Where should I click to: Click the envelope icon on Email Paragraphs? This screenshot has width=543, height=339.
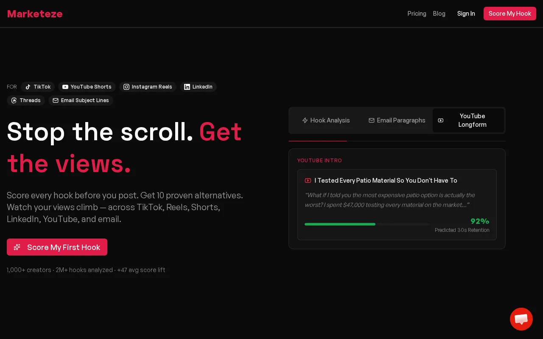(372, 120)
